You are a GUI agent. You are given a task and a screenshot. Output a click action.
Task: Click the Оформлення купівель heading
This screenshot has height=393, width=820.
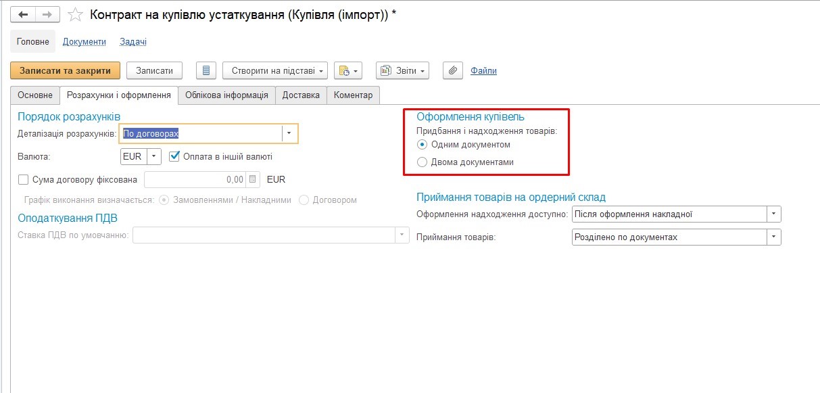click(x=471, y=117)
